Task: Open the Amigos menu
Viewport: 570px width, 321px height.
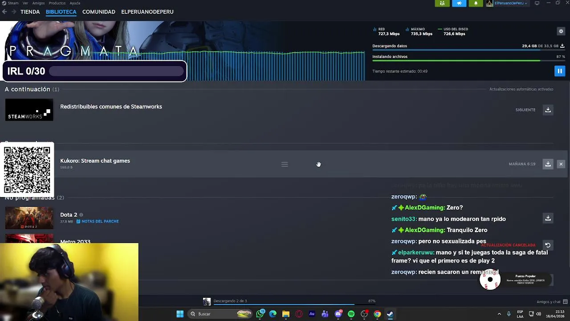Action: (38, 3)
